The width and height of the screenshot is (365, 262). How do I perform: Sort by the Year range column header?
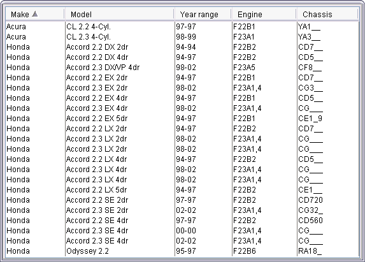[x=203, y=15]
